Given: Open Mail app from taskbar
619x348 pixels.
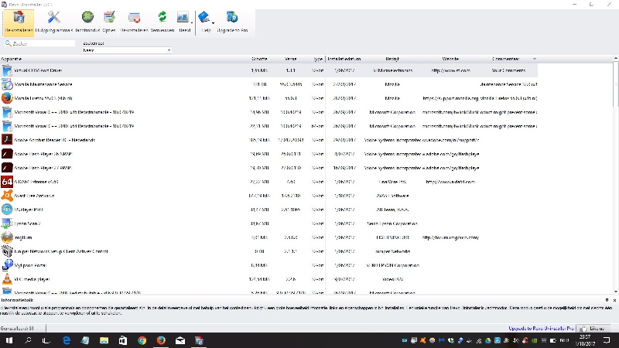Looking at the screenshot, I should [180, 340].
